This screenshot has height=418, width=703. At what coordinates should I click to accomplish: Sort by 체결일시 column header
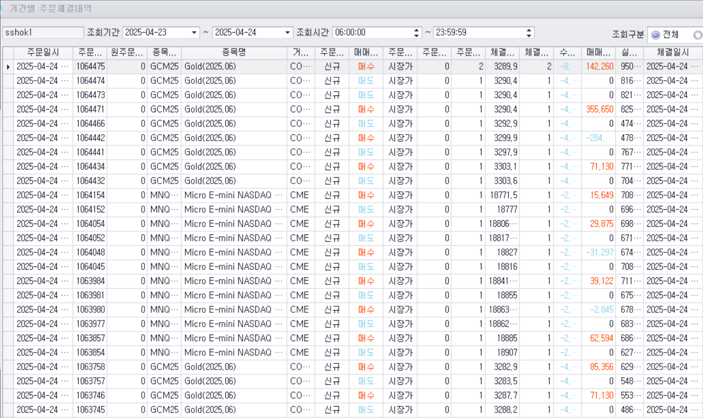(x=673, y=53)
